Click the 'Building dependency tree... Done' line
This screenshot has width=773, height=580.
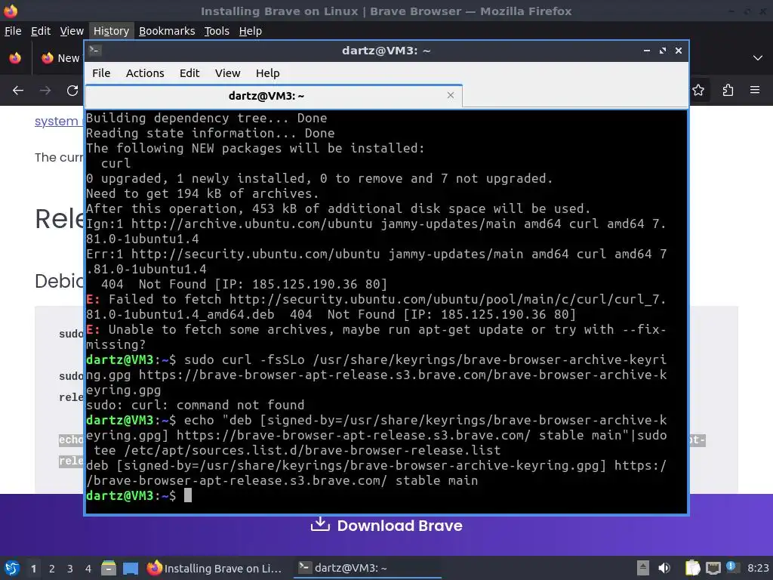pos(207,119)
